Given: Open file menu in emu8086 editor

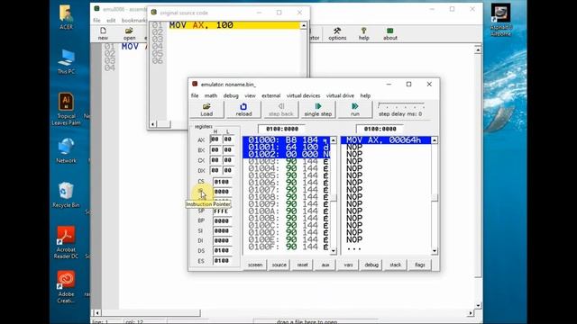Looking at the screenshot, I should tap(96, 21).
